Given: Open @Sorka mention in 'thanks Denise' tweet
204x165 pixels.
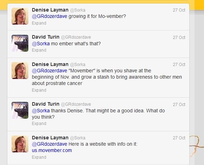Looking at the screenshot, I should [x=41, y=111].
